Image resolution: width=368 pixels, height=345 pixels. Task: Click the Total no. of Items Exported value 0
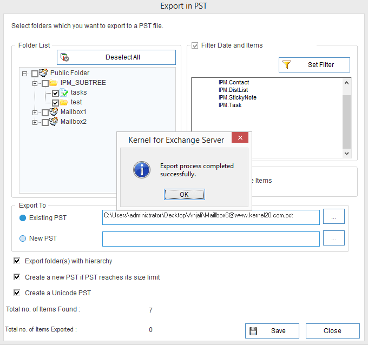point(150,330)
